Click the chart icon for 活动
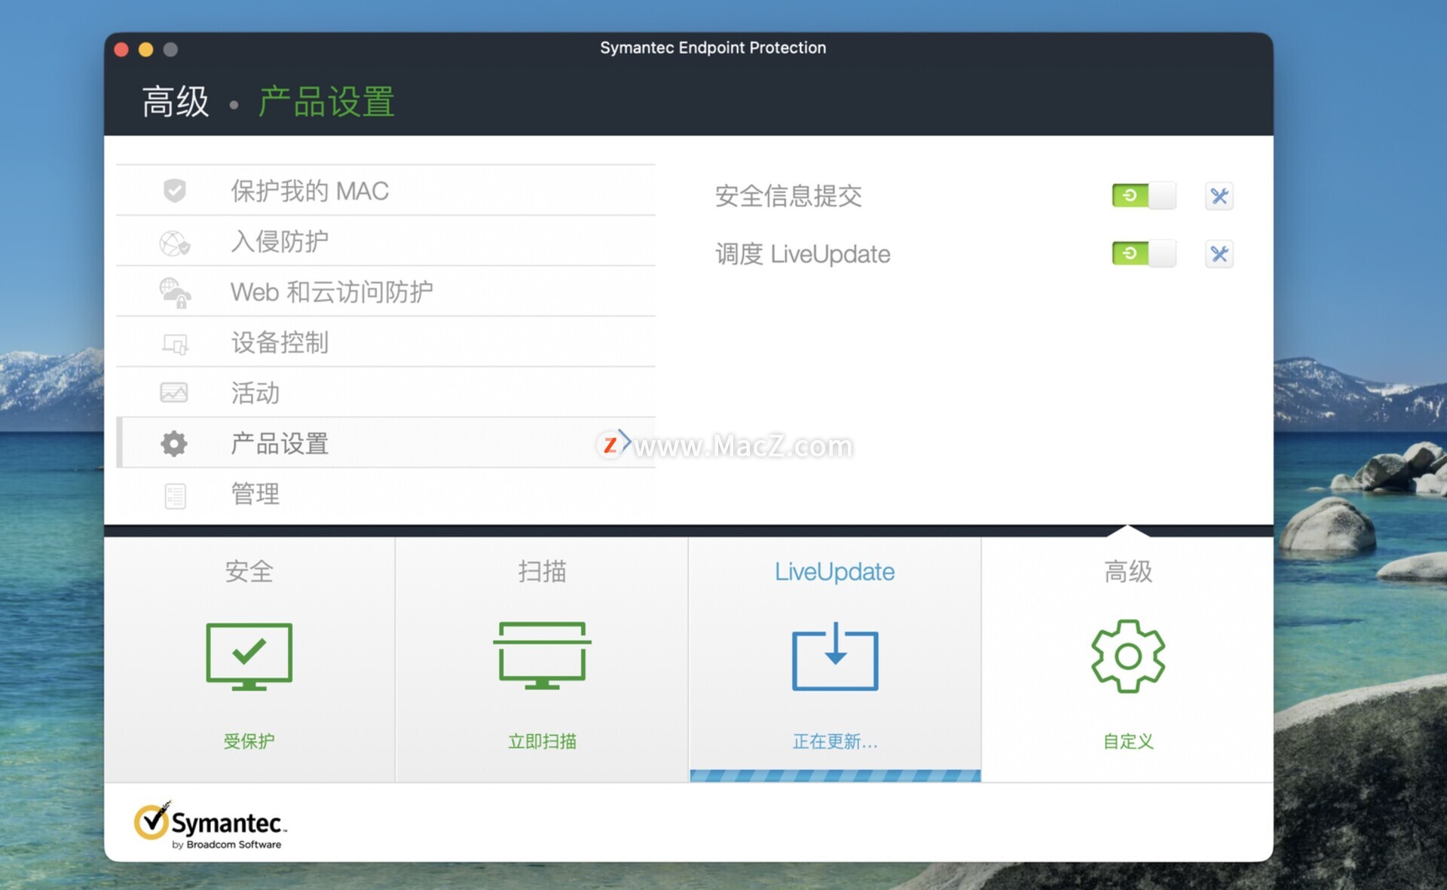Image resolution: width=1447 pixels, height=890 pixels. (x=174, y=393)
